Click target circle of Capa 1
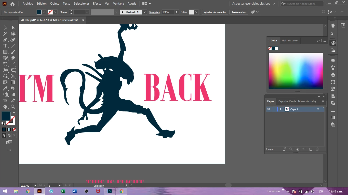 318,109
